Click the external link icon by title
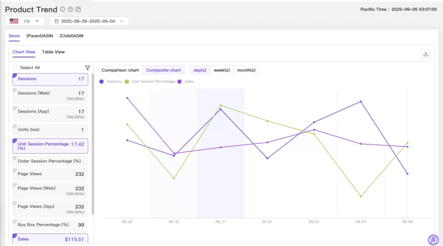The image size is (443, 246). click(78, 9)
